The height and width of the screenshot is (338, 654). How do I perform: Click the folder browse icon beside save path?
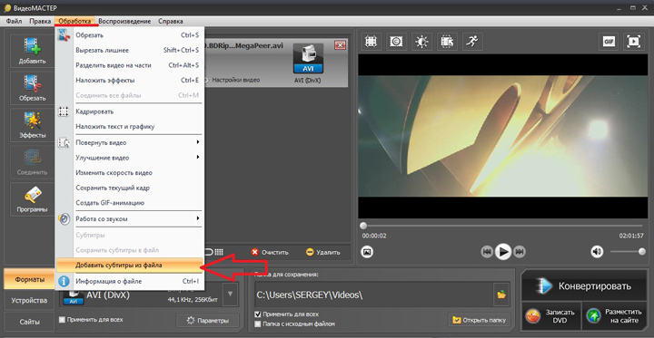click(x=500, y=295)
